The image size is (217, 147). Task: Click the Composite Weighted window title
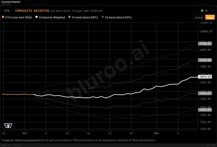click(x=11, y=2)
